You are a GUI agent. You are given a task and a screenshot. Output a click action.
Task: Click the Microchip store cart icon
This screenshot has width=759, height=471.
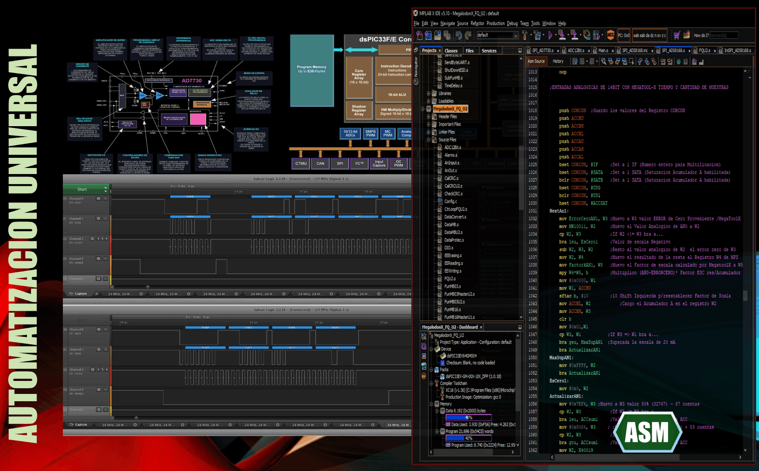tap(676, 35)
